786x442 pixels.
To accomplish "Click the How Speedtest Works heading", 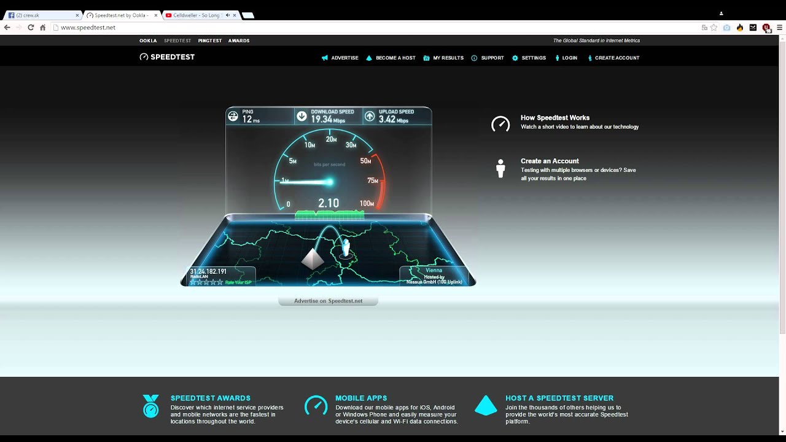I will [555, 118].
